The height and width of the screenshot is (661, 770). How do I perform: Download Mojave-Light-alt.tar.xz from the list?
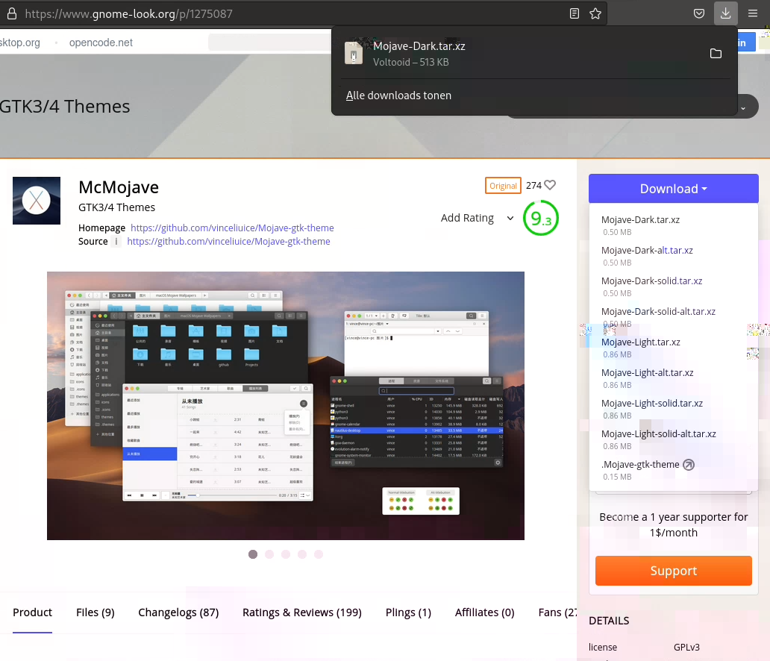click(x=647, y=373)
